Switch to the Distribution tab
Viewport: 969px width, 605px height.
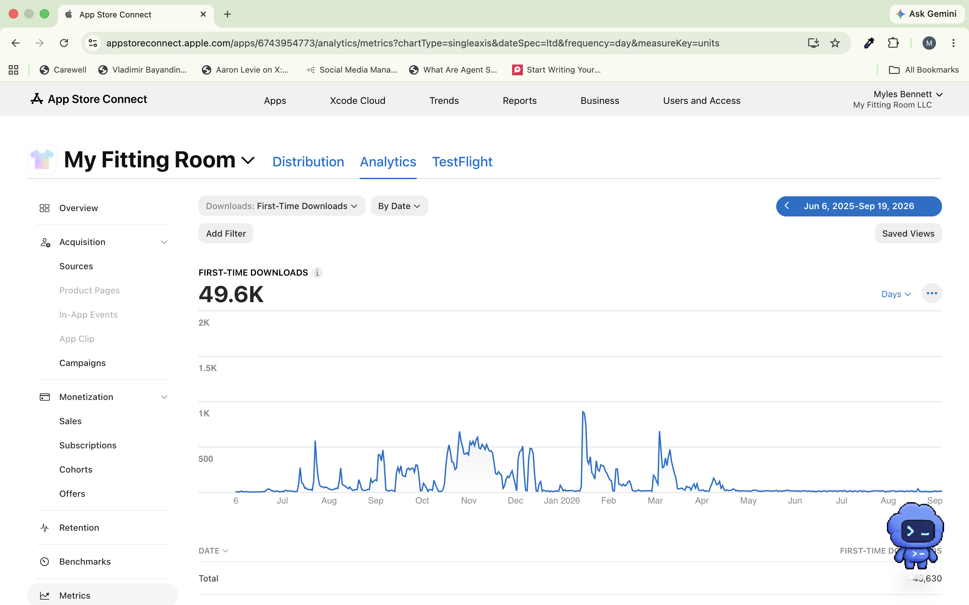point(308,162)
